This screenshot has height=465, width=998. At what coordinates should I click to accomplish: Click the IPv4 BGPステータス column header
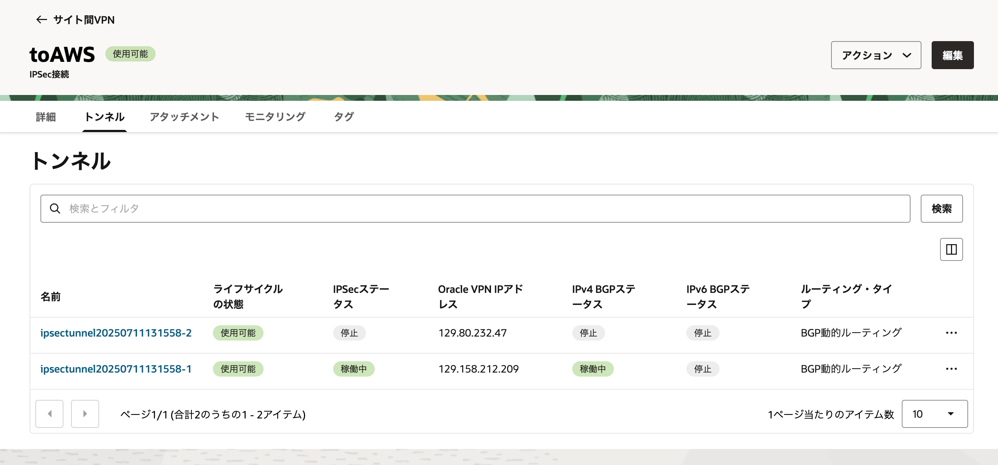click(604, 297)
